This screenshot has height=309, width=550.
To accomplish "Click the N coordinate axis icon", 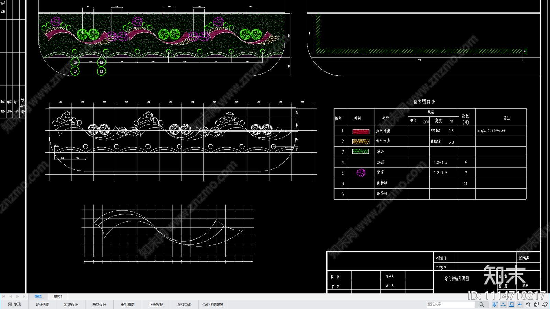I will click(503, 305).
